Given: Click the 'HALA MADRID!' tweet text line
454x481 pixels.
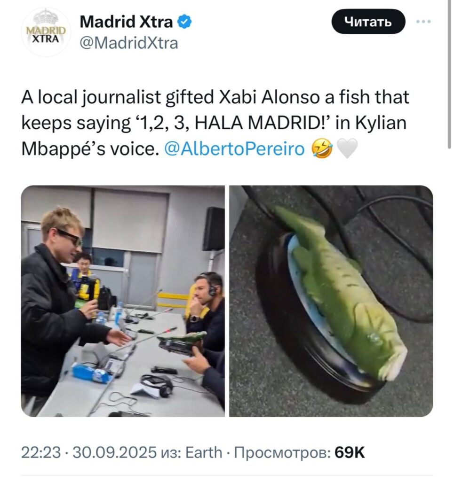Looking at the screenshot, I should coord(214,124).
